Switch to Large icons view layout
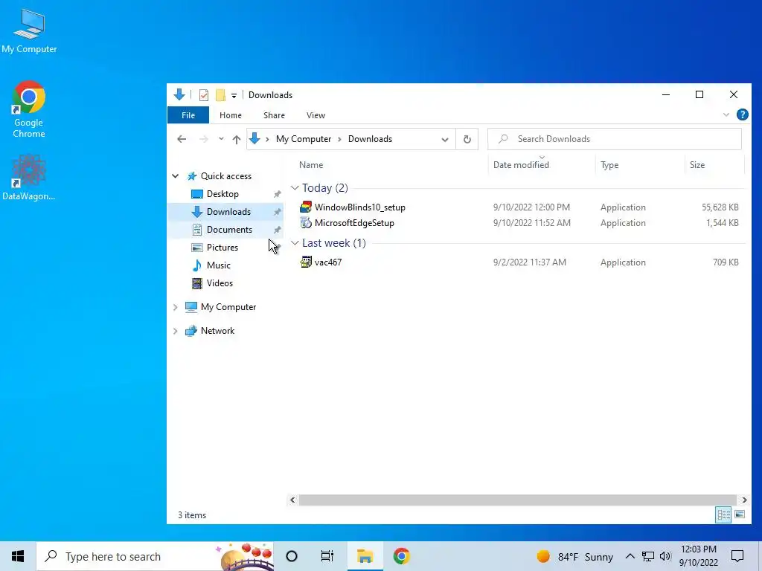This screenshot has width=762, height=571. pos(740,514)
